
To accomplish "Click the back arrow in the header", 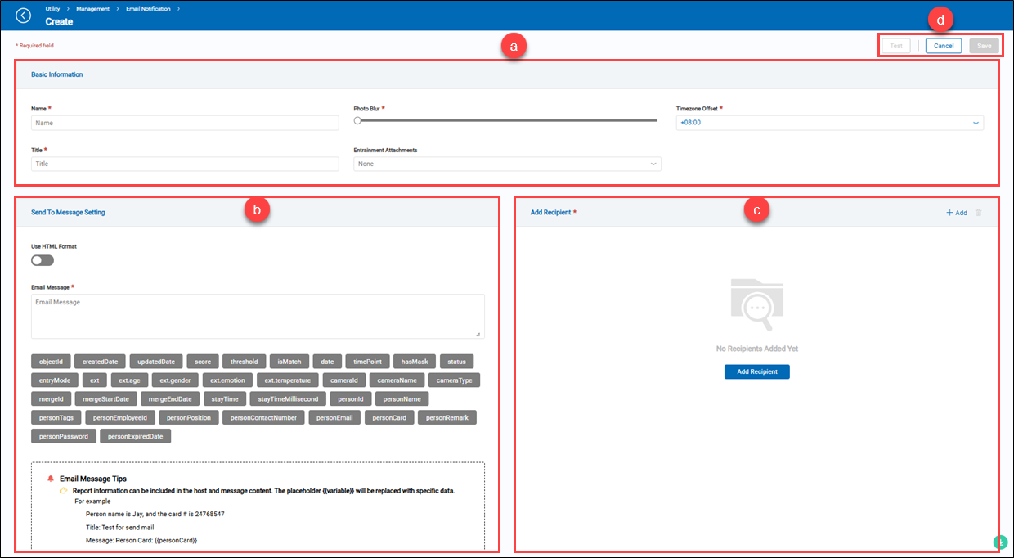I will click(23, 15).
